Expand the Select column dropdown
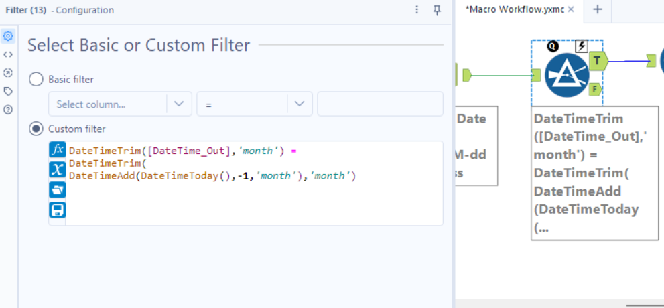Viewport: 664px width, 308px height. point(178,104)
